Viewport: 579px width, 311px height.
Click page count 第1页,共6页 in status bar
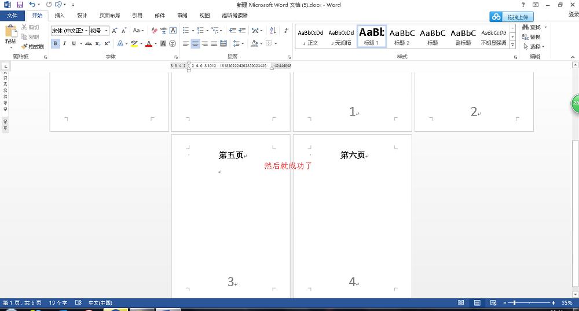tap(22, 303)
